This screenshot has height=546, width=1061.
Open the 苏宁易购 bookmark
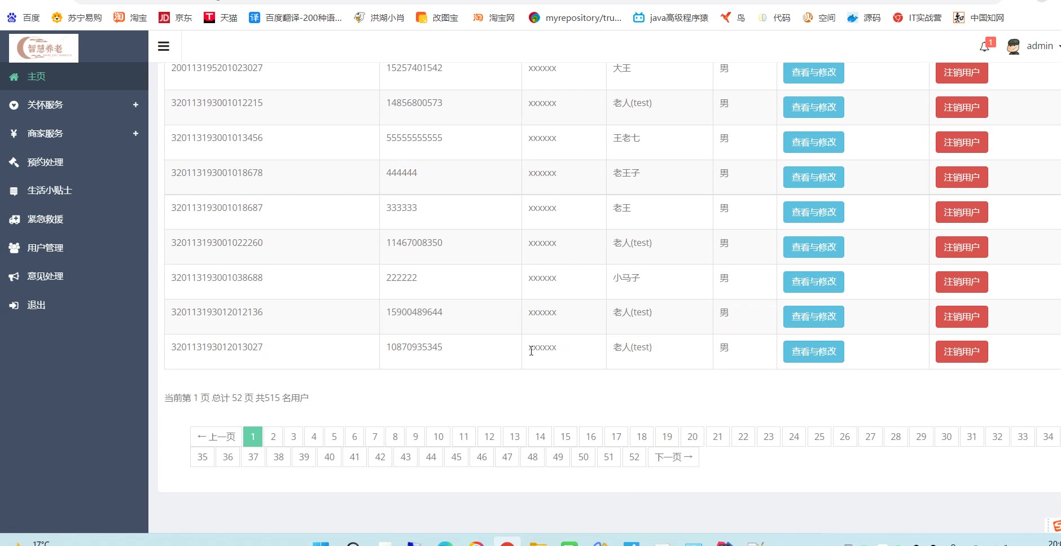(x=76, y=17)
